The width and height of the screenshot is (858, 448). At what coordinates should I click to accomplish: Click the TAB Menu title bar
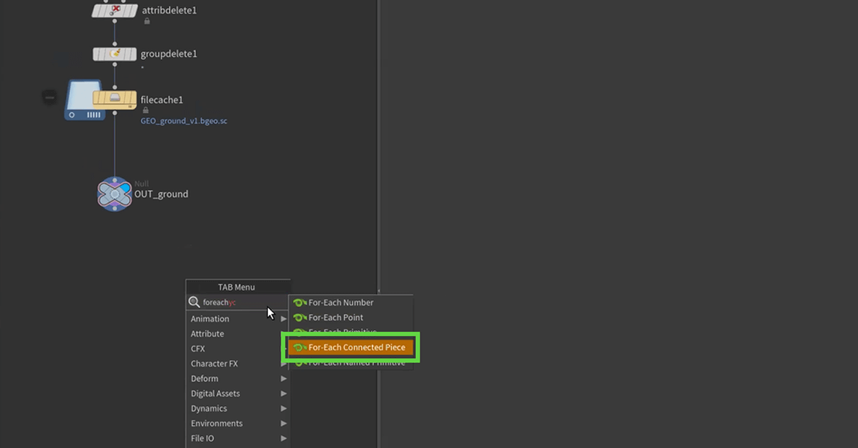coord(237,287)
